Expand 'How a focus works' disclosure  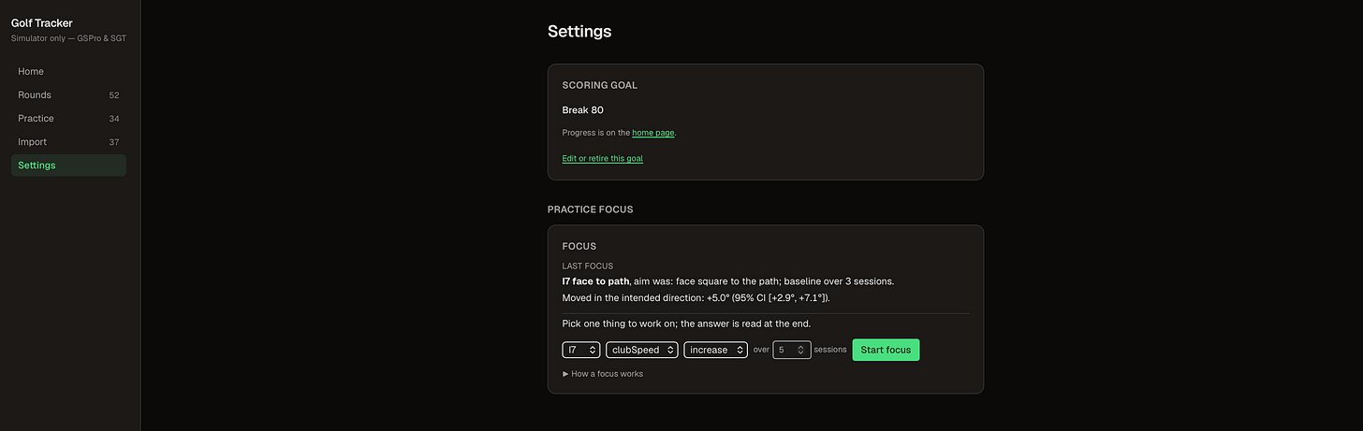603,374
